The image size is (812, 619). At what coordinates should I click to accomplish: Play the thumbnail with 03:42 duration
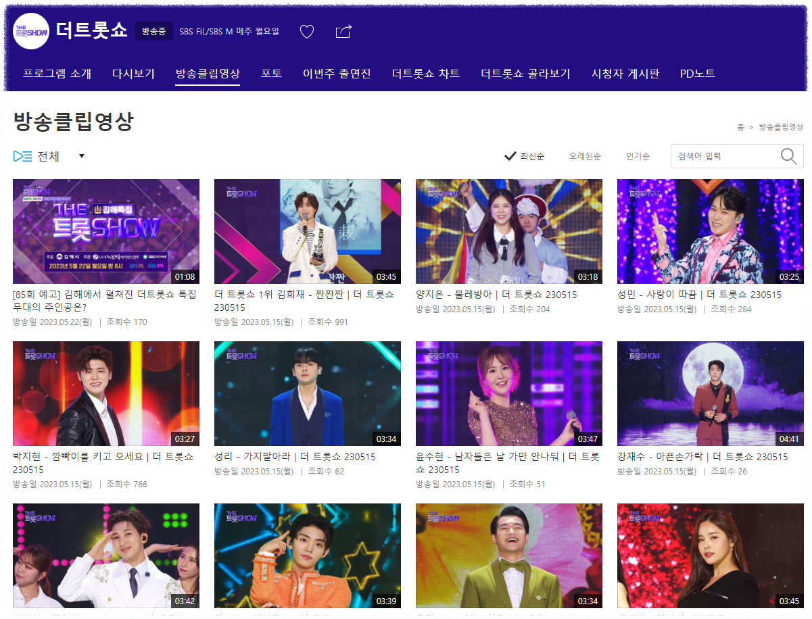(x=106, y=555)
